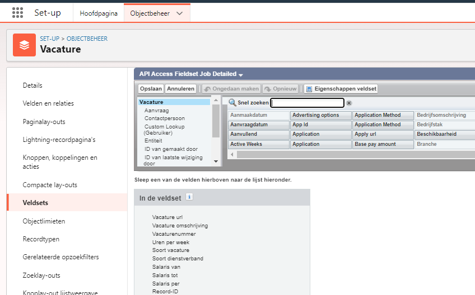Click the Ongedaan maken undo button
This screenshot has height=295, width=475.
click(x=231, y=89)
